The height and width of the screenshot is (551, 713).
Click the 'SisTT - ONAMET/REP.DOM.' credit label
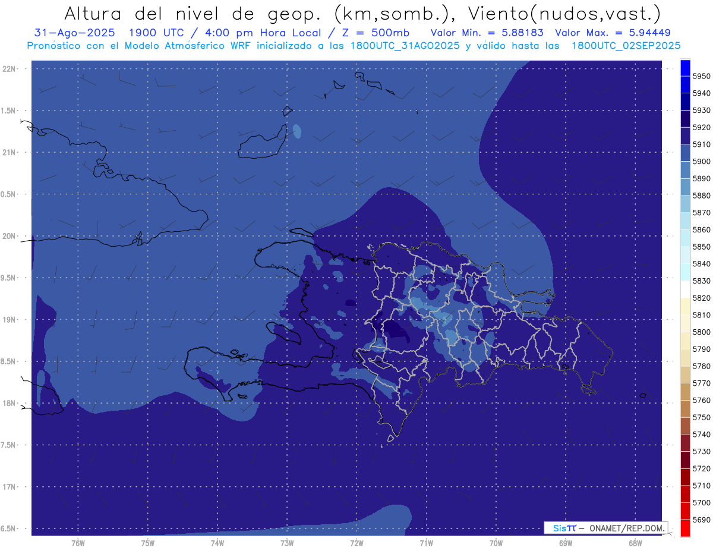pyautogui.click(x=606, y=528)
